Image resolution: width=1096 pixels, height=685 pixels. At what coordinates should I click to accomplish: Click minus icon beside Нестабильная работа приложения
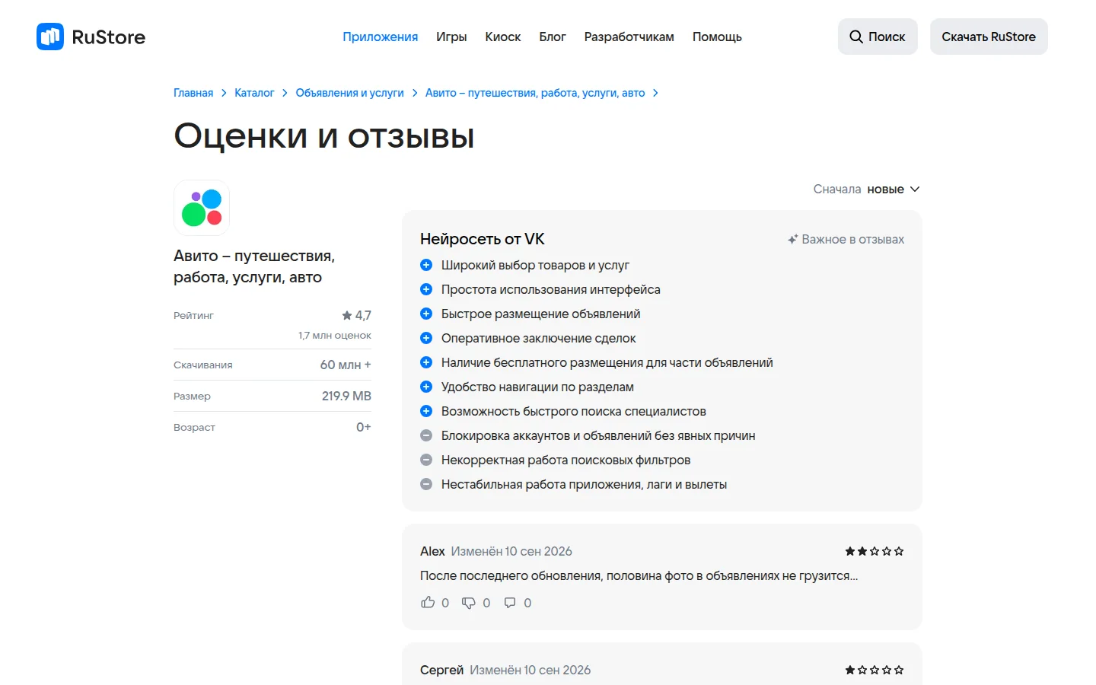coord(426,484)
